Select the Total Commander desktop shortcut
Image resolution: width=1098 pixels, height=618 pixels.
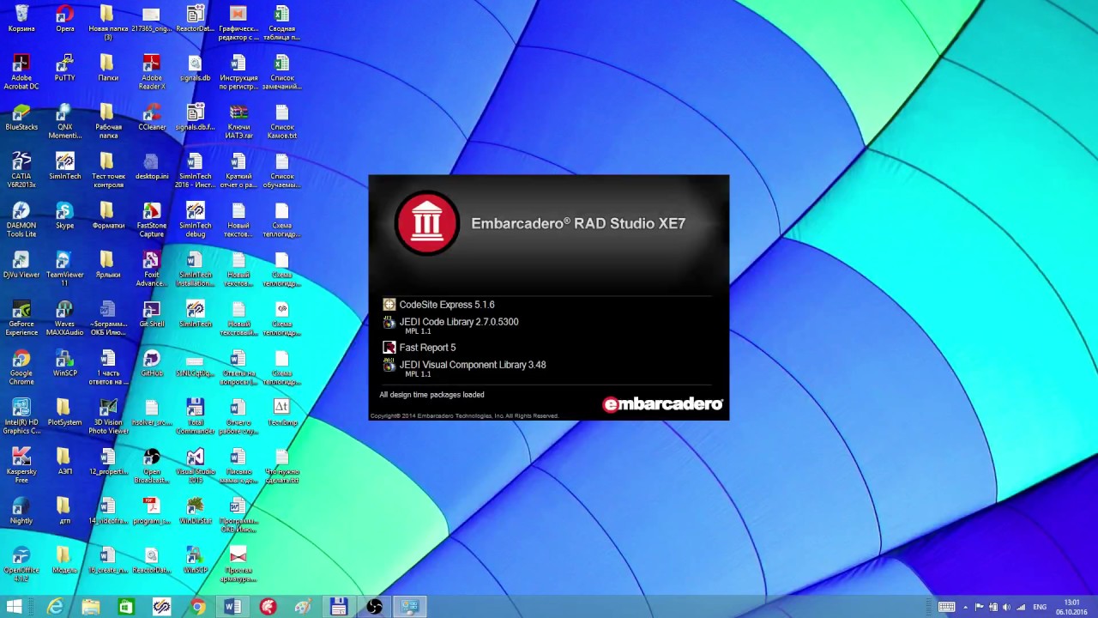196,416
